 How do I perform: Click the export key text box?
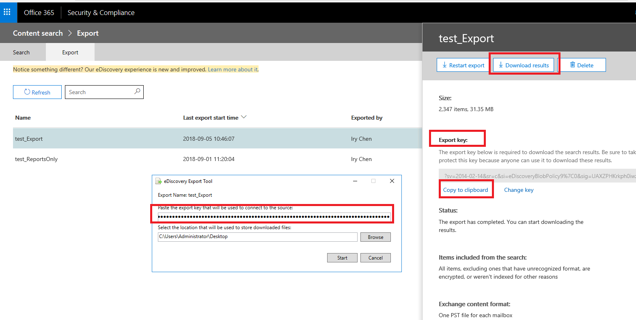537,176
